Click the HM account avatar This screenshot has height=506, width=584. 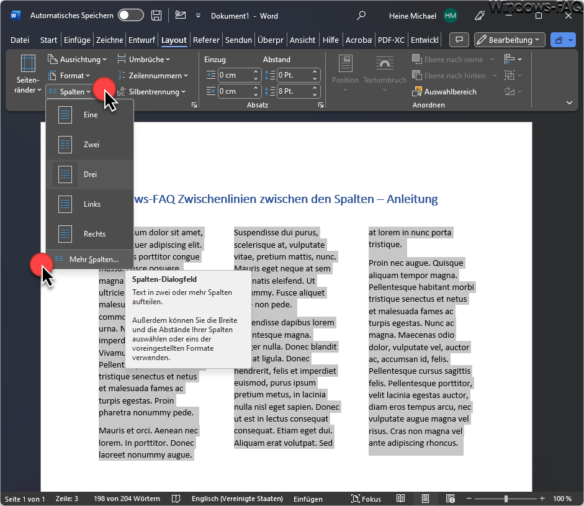(451, 16)
